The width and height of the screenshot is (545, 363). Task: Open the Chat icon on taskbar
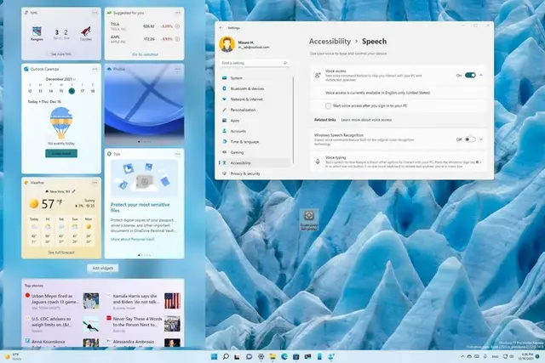click(x=249, y=356)
